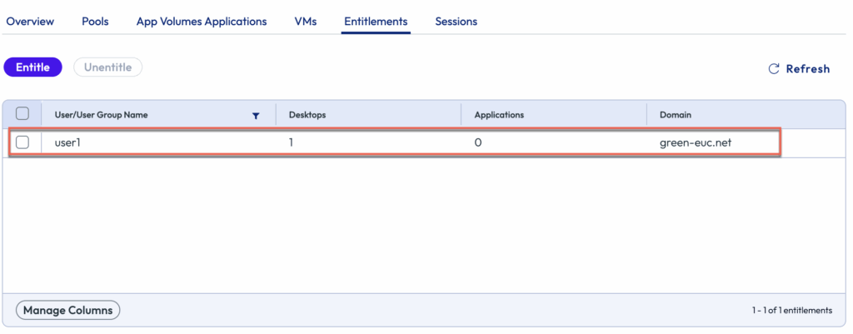
Task: Click the desktops count cell for user1
Action: tap(292, 142)
